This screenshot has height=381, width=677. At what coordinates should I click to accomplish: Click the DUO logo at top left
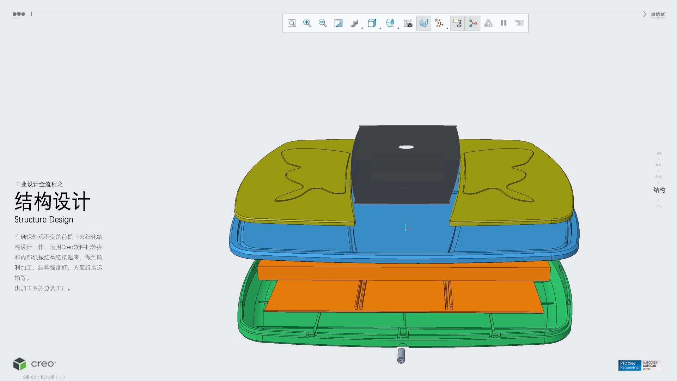pos(19,14)
